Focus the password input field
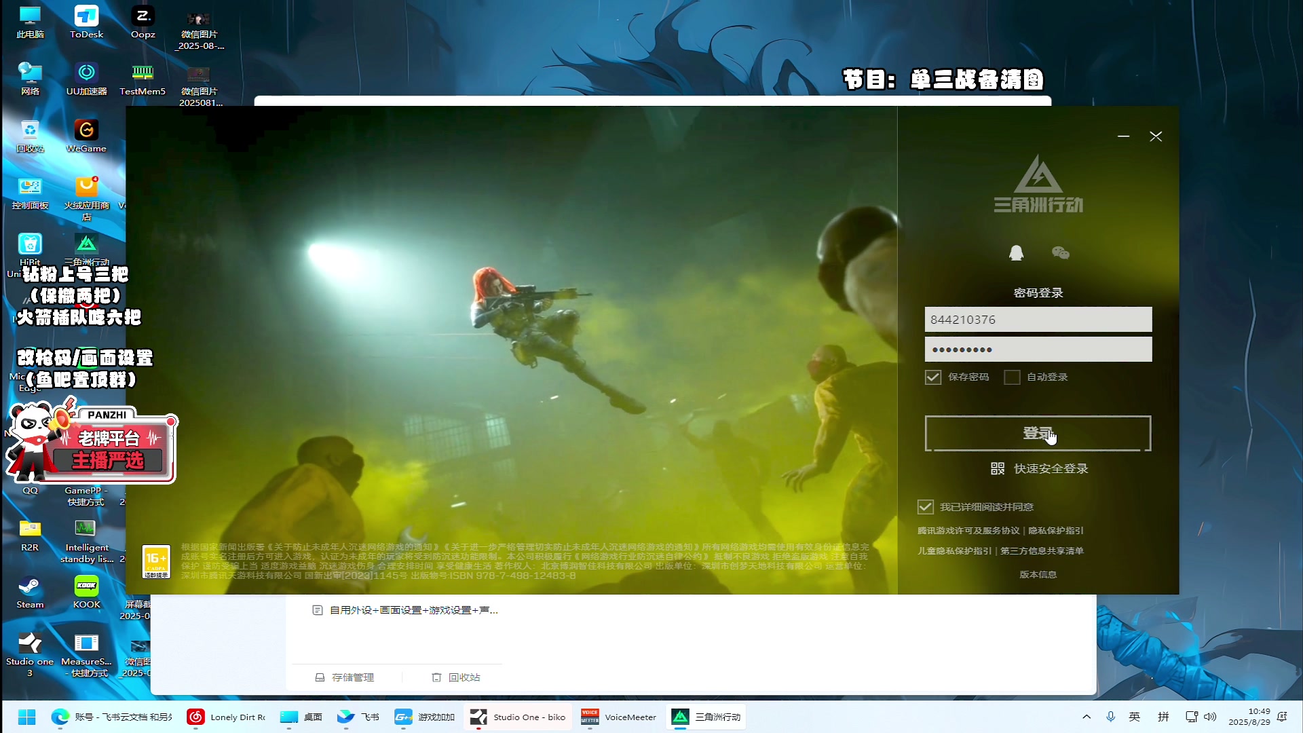 tap(1038, 350)
